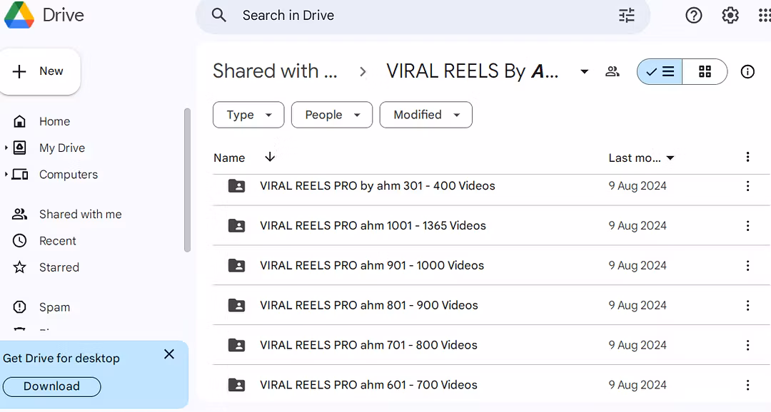Click the sidebar vertical scrollbar
771x412 pixels.
[x=187, y=180]
